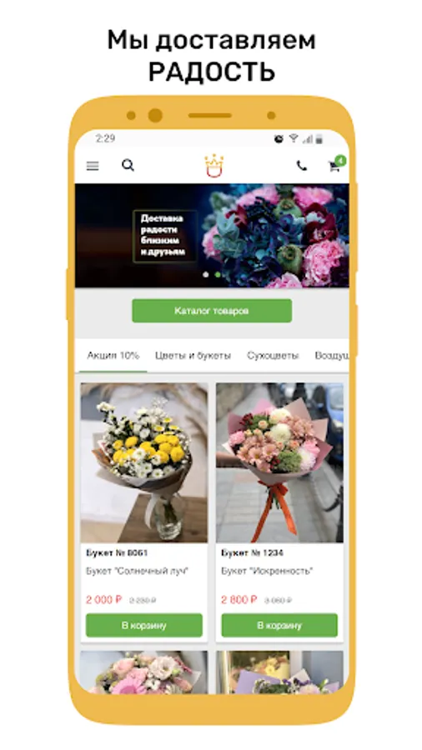Screen dimensions: 422x750
Task: Add Букет Искренность to cart
Action: click(x=279, y=625)
